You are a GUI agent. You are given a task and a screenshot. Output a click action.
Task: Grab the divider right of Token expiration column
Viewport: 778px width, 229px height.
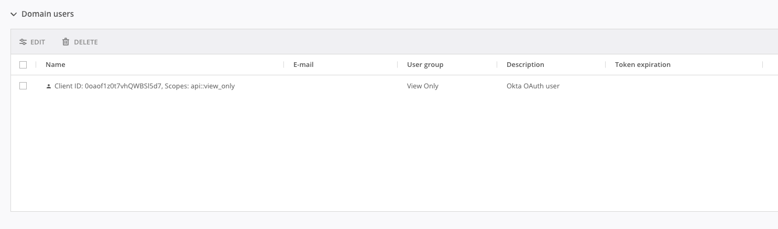(x=763, y=65)
